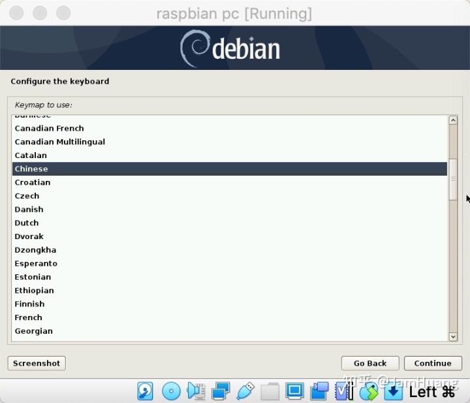Click the keymap list scroll down arrow
470x403 pixels.
453,337
